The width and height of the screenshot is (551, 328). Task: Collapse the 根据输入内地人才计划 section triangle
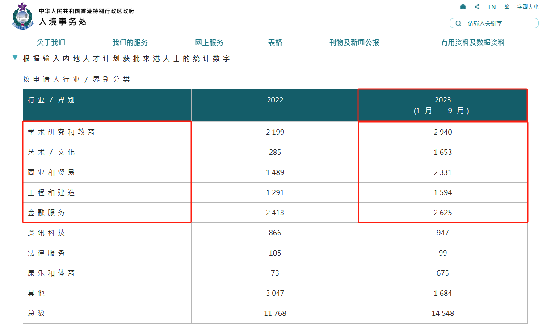15,58
